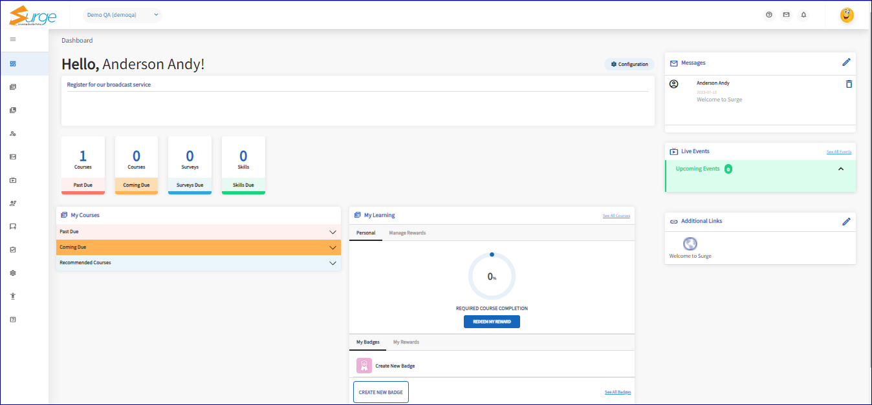Screen dimensions: 872x405
Task: Open the See All Badges link
Action: coord(617,391)
